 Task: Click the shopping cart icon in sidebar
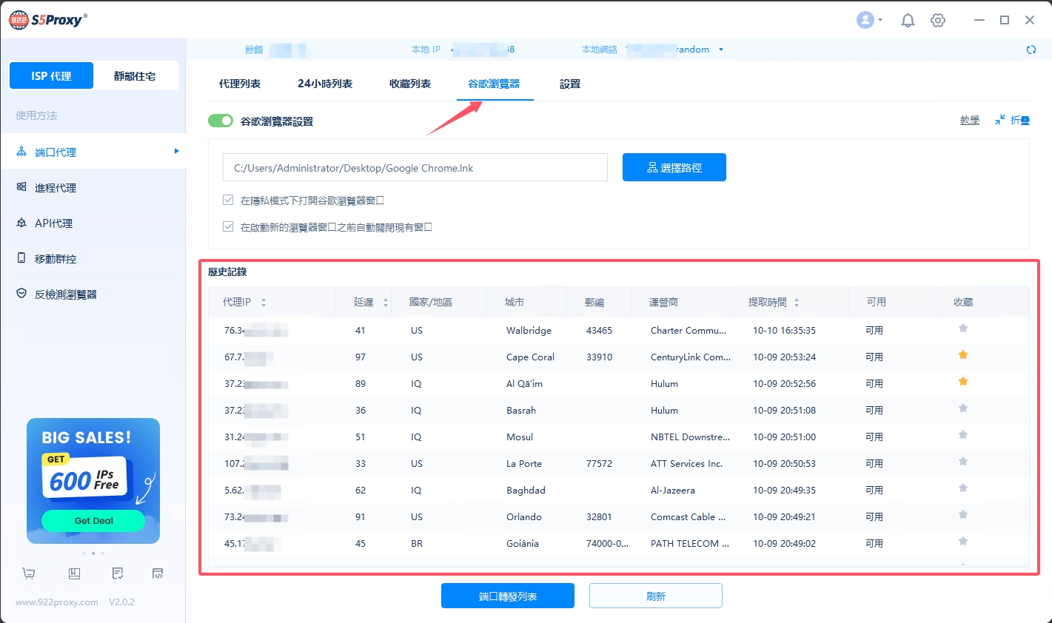pos(29,573)
